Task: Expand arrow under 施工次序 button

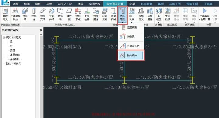Action: coord(132,22)
